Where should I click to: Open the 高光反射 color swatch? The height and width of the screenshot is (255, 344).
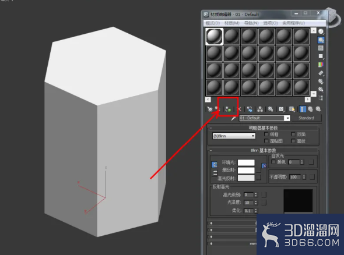[246, 178]
